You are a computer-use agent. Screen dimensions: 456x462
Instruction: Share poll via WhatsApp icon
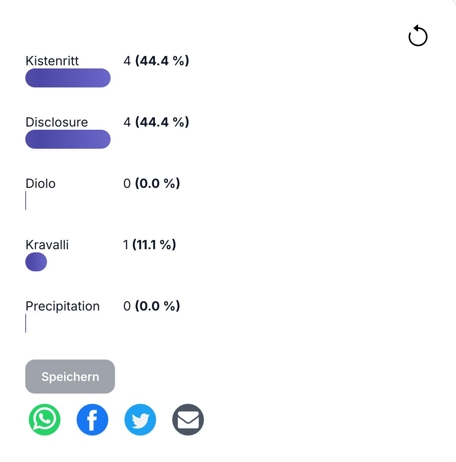pyautogui.click(x=45, y=419)
